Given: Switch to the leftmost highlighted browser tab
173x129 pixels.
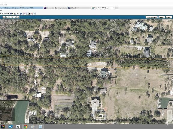Looking at the screenshot, I should [10, 8].
